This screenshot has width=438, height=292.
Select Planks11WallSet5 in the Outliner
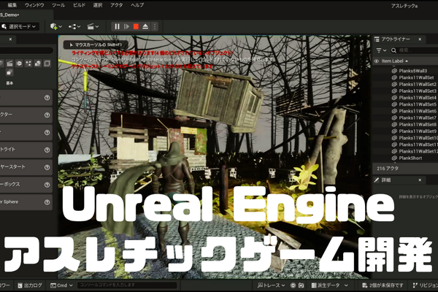[x=418, y=104]
